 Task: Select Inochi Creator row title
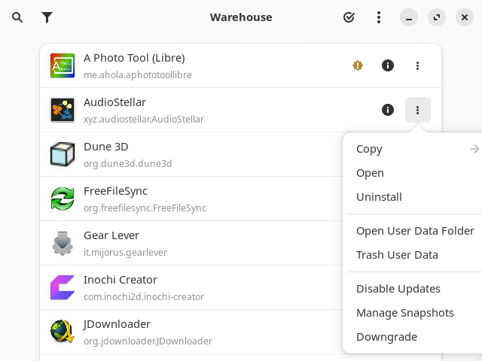(x=120, y=280)
